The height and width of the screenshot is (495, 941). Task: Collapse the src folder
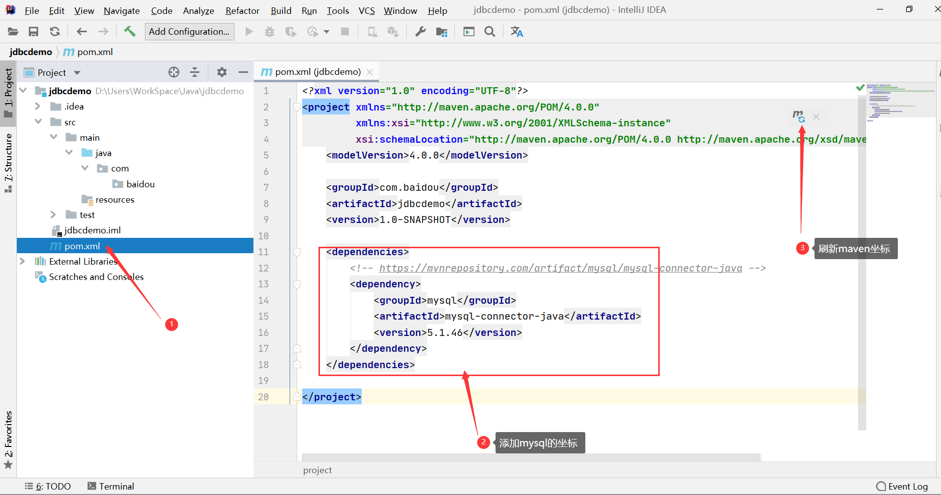coord(38,122)
